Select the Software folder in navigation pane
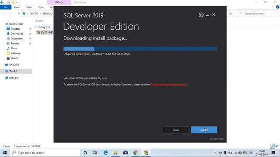 click(15, 53)
